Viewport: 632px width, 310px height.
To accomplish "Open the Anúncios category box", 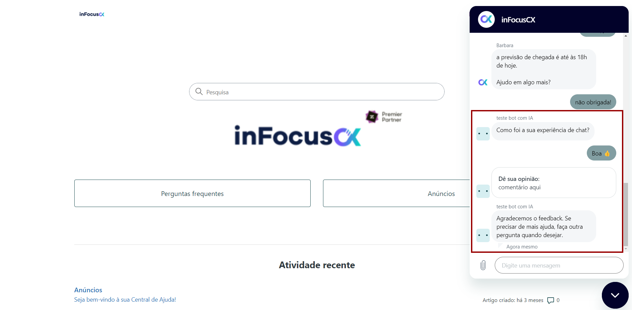I will 396,193.
